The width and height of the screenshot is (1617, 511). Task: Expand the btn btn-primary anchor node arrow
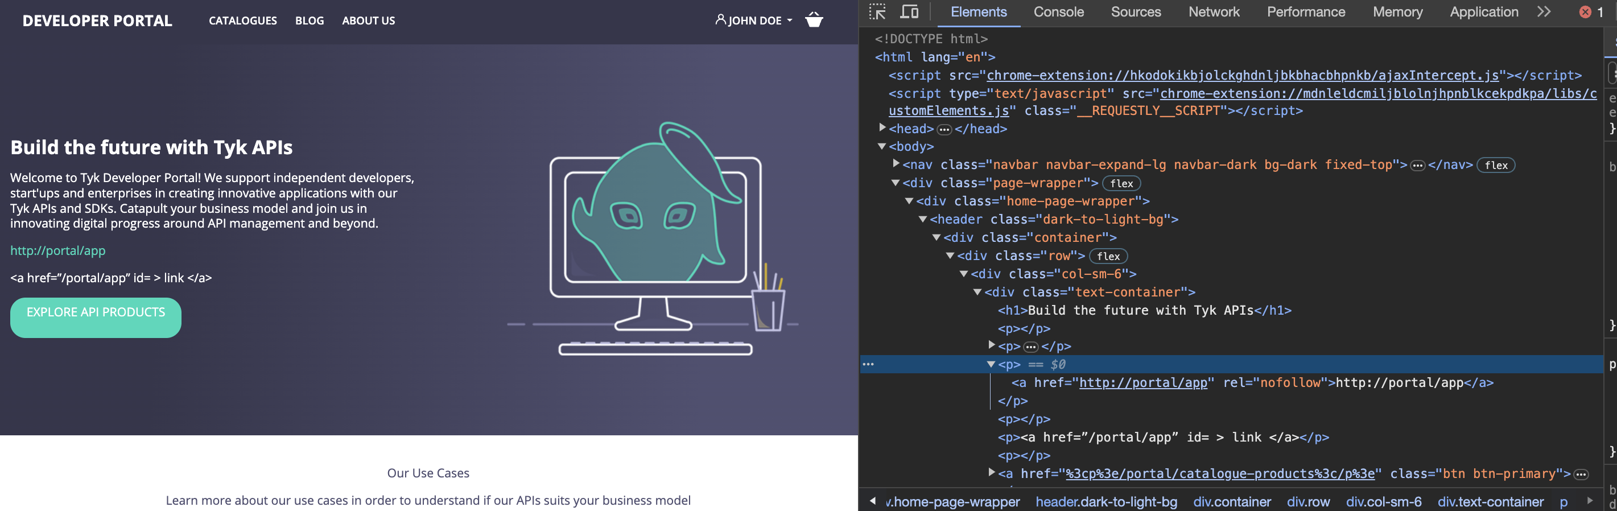pyautogui.click(x=991, y=473)
